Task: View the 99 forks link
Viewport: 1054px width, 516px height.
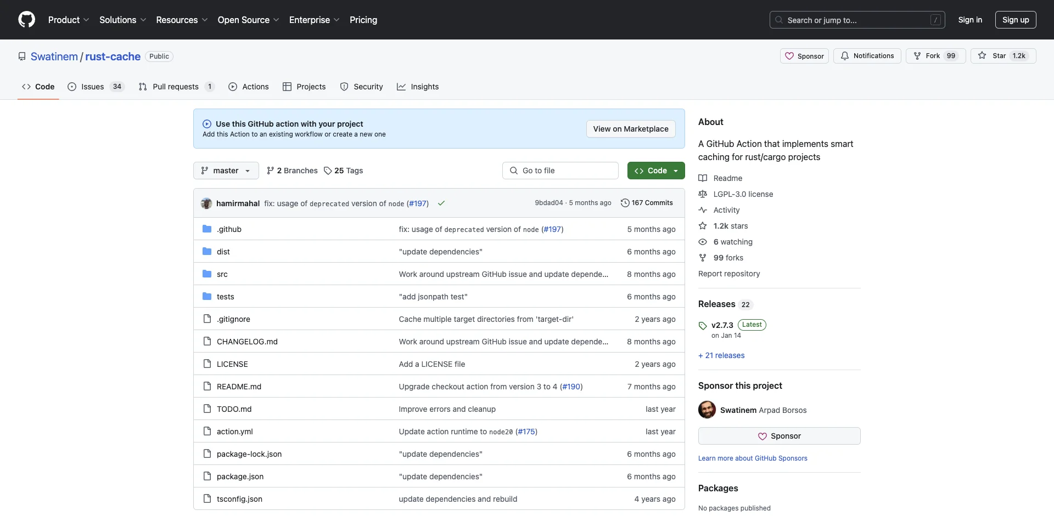Action: coord(721,258)
